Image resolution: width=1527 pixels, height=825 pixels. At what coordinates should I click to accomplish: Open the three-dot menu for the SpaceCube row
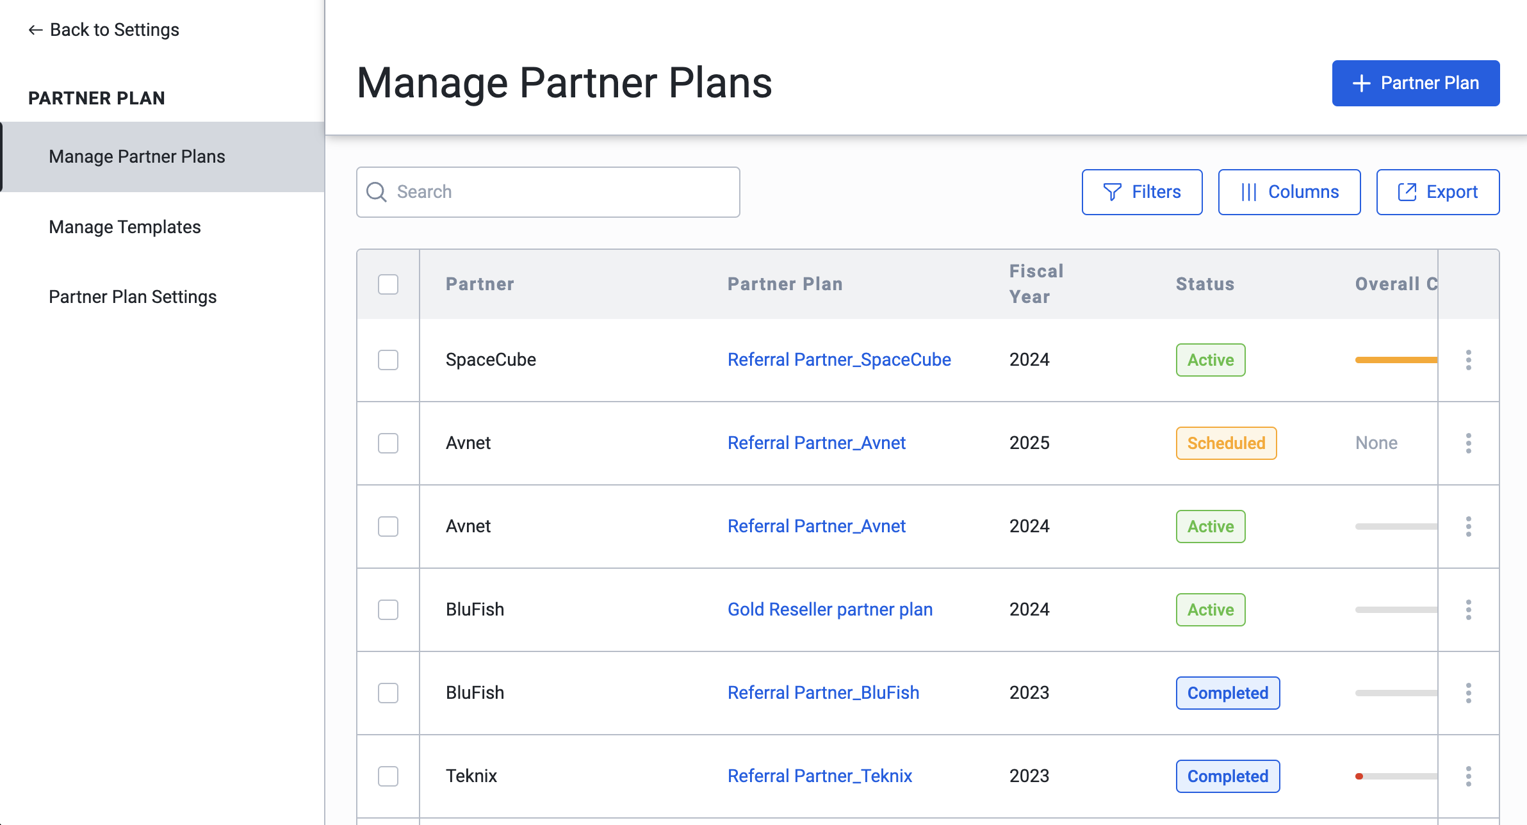tap(1469, 360)
